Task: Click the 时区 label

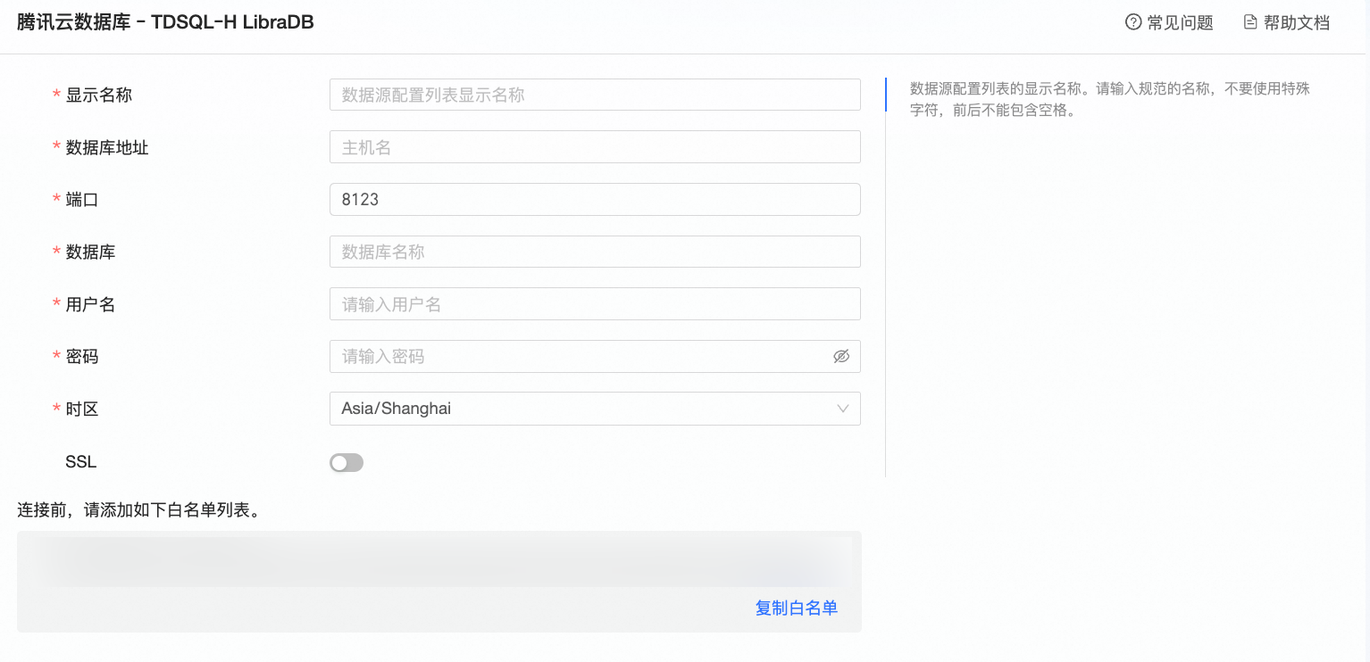Action: point(82,410)
